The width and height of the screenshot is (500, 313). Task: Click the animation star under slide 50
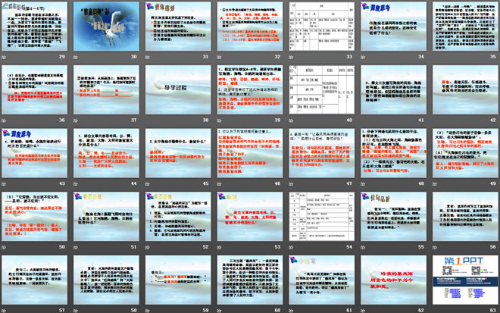(4, 247)
